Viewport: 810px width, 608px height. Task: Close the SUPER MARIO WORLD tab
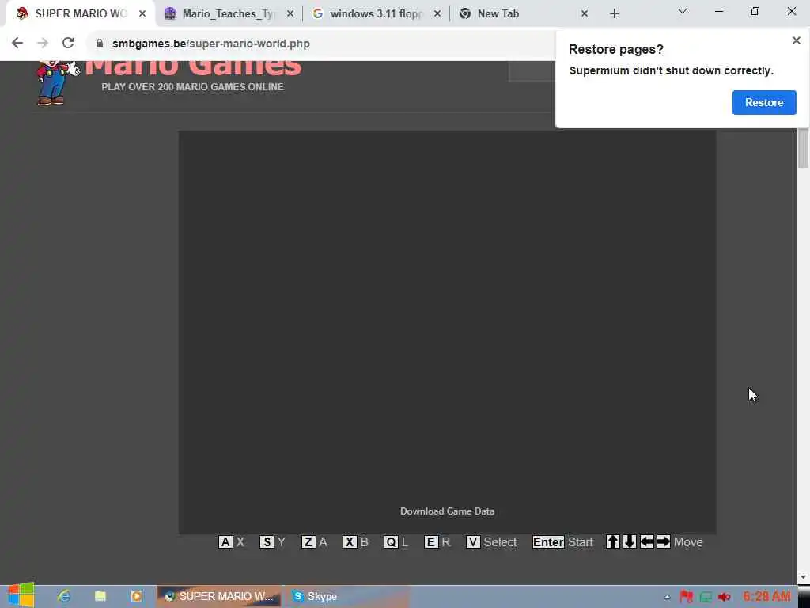142,14
